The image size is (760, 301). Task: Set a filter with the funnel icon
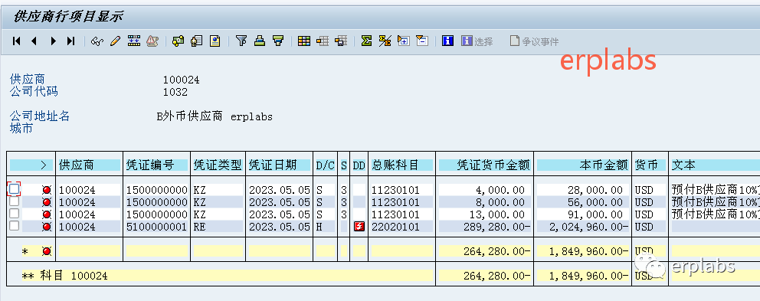coord(241,41)
